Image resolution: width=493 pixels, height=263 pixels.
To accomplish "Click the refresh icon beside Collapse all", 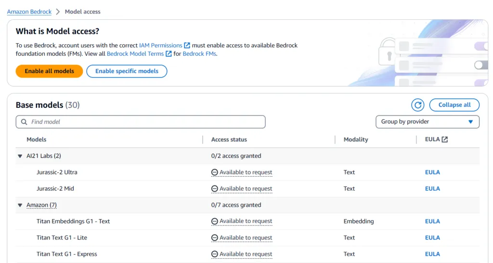I will (x=417, y=105).
